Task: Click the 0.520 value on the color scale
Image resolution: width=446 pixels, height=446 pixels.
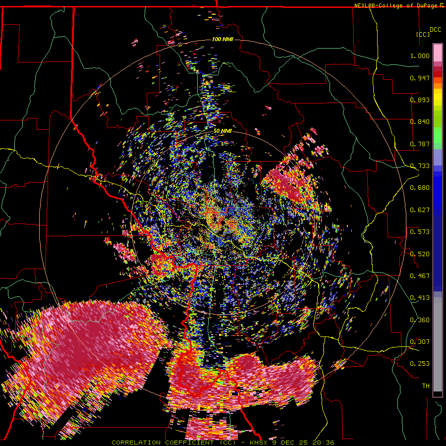Action: coord(420,254)
